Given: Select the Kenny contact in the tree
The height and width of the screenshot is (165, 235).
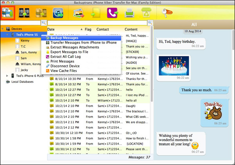Looking at the screenshot, I should point(25,40).
